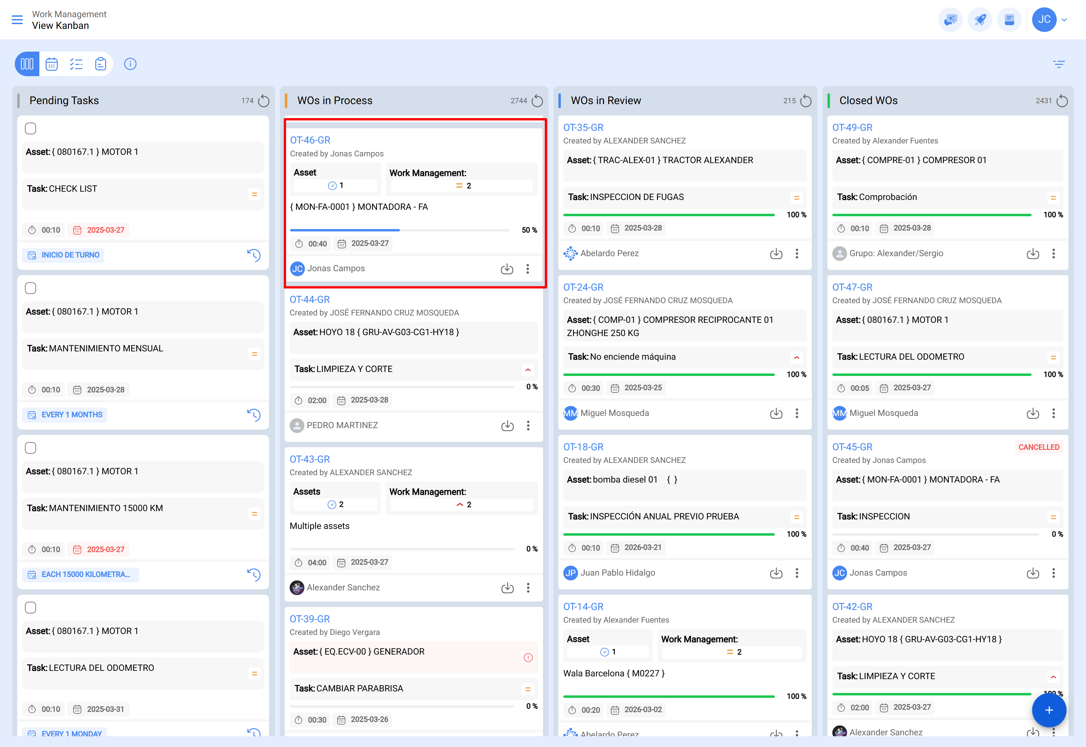Check the pending LECTURA DEL ODOMETRO checkbox
Viewport: 1086px width, 747px height.
tap(30, 608)
